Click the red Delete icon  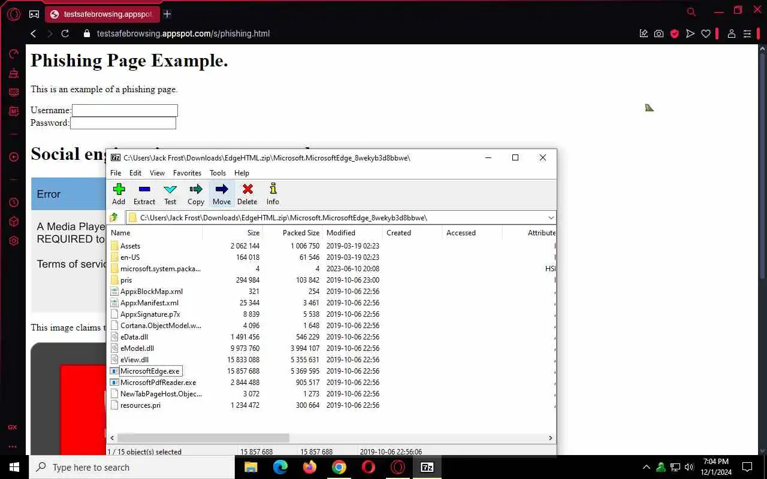pyautogui.click(x=247, y=194)
